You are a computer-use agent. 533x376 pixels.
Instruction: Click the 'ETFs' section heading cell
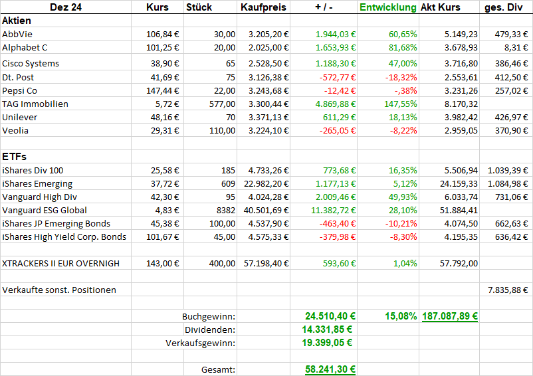[x=14, y=157]
